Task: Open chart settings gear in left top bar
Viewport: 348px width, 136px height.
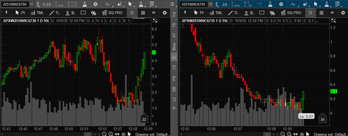Action: point(95,4)
